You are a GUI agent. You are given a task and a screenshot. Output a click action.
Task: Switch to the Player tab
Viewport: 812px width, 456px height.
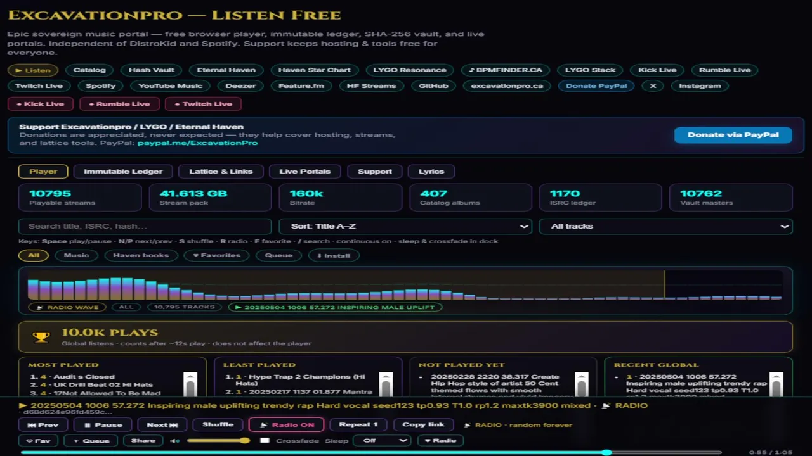[43, 171]
